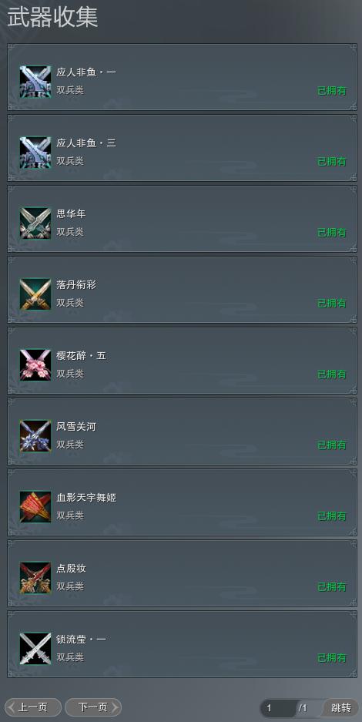Click the 落丹衔彩 weapon name text
The width and height of the screenshot is (362, 722).
tap(76, 285)
